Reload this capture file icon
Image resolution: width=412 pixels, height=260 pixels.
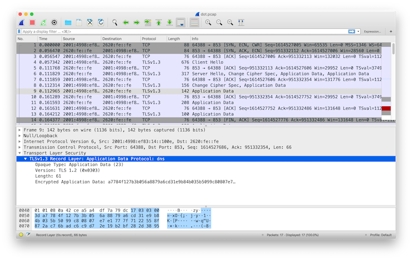(x=101, y=23)
